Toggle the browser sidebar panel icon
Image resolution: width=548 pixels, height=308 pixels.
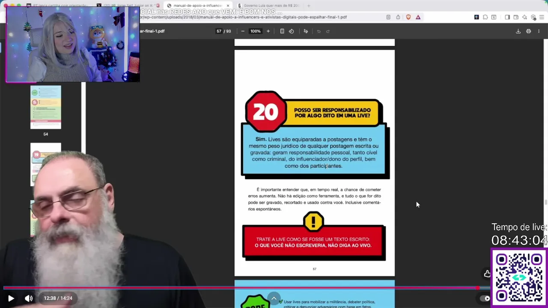pos(507,17)
